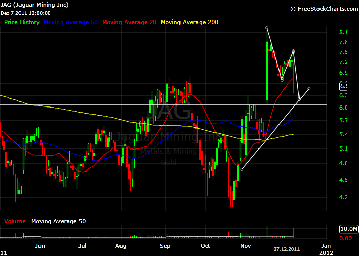Select the trendline anchor at the rising line's top end

click(309, 89)
